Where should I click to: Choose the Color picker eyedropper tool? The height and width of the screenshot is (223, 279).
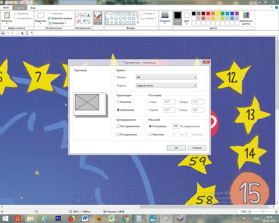click(83, 21)
